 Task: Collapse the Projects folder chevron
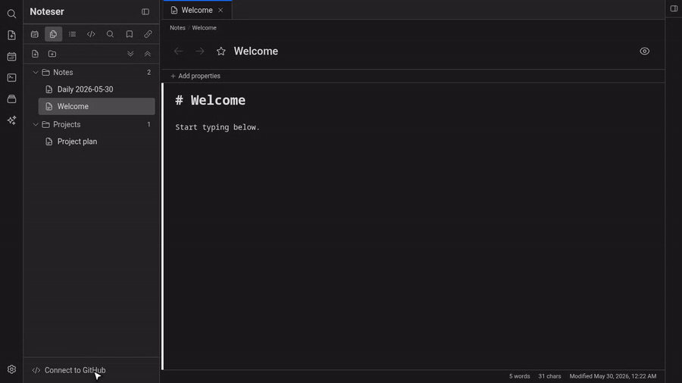(36, 125)
